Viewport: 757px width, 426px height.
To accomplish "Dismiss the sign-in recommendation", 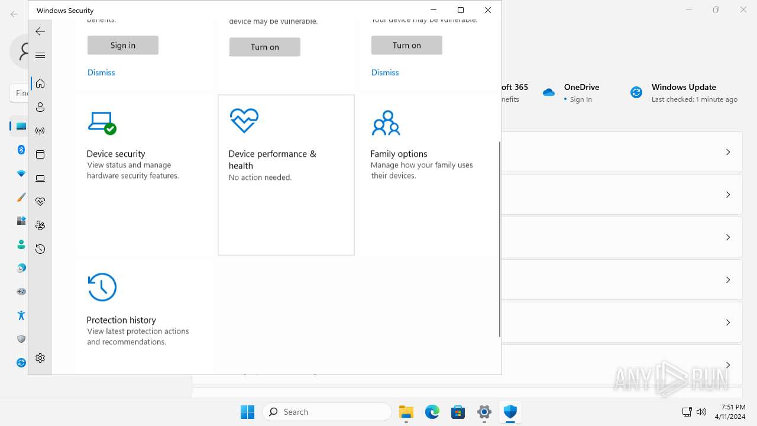I will pyautogui.click(x=101, y=72).
